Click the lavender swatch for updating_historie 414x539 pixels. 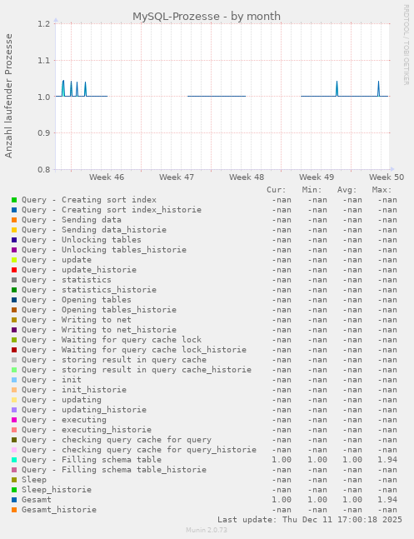click(14, 410)
